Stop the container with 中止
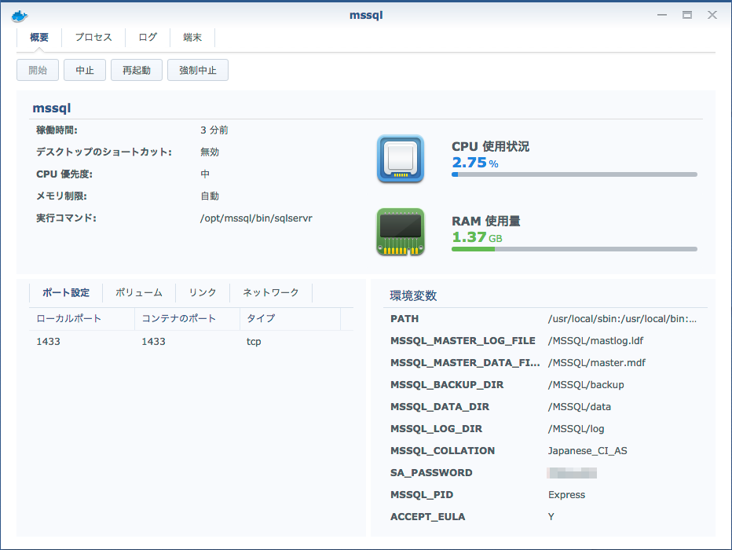The width and height of the screenshot is (732, 550). (85, 69)
